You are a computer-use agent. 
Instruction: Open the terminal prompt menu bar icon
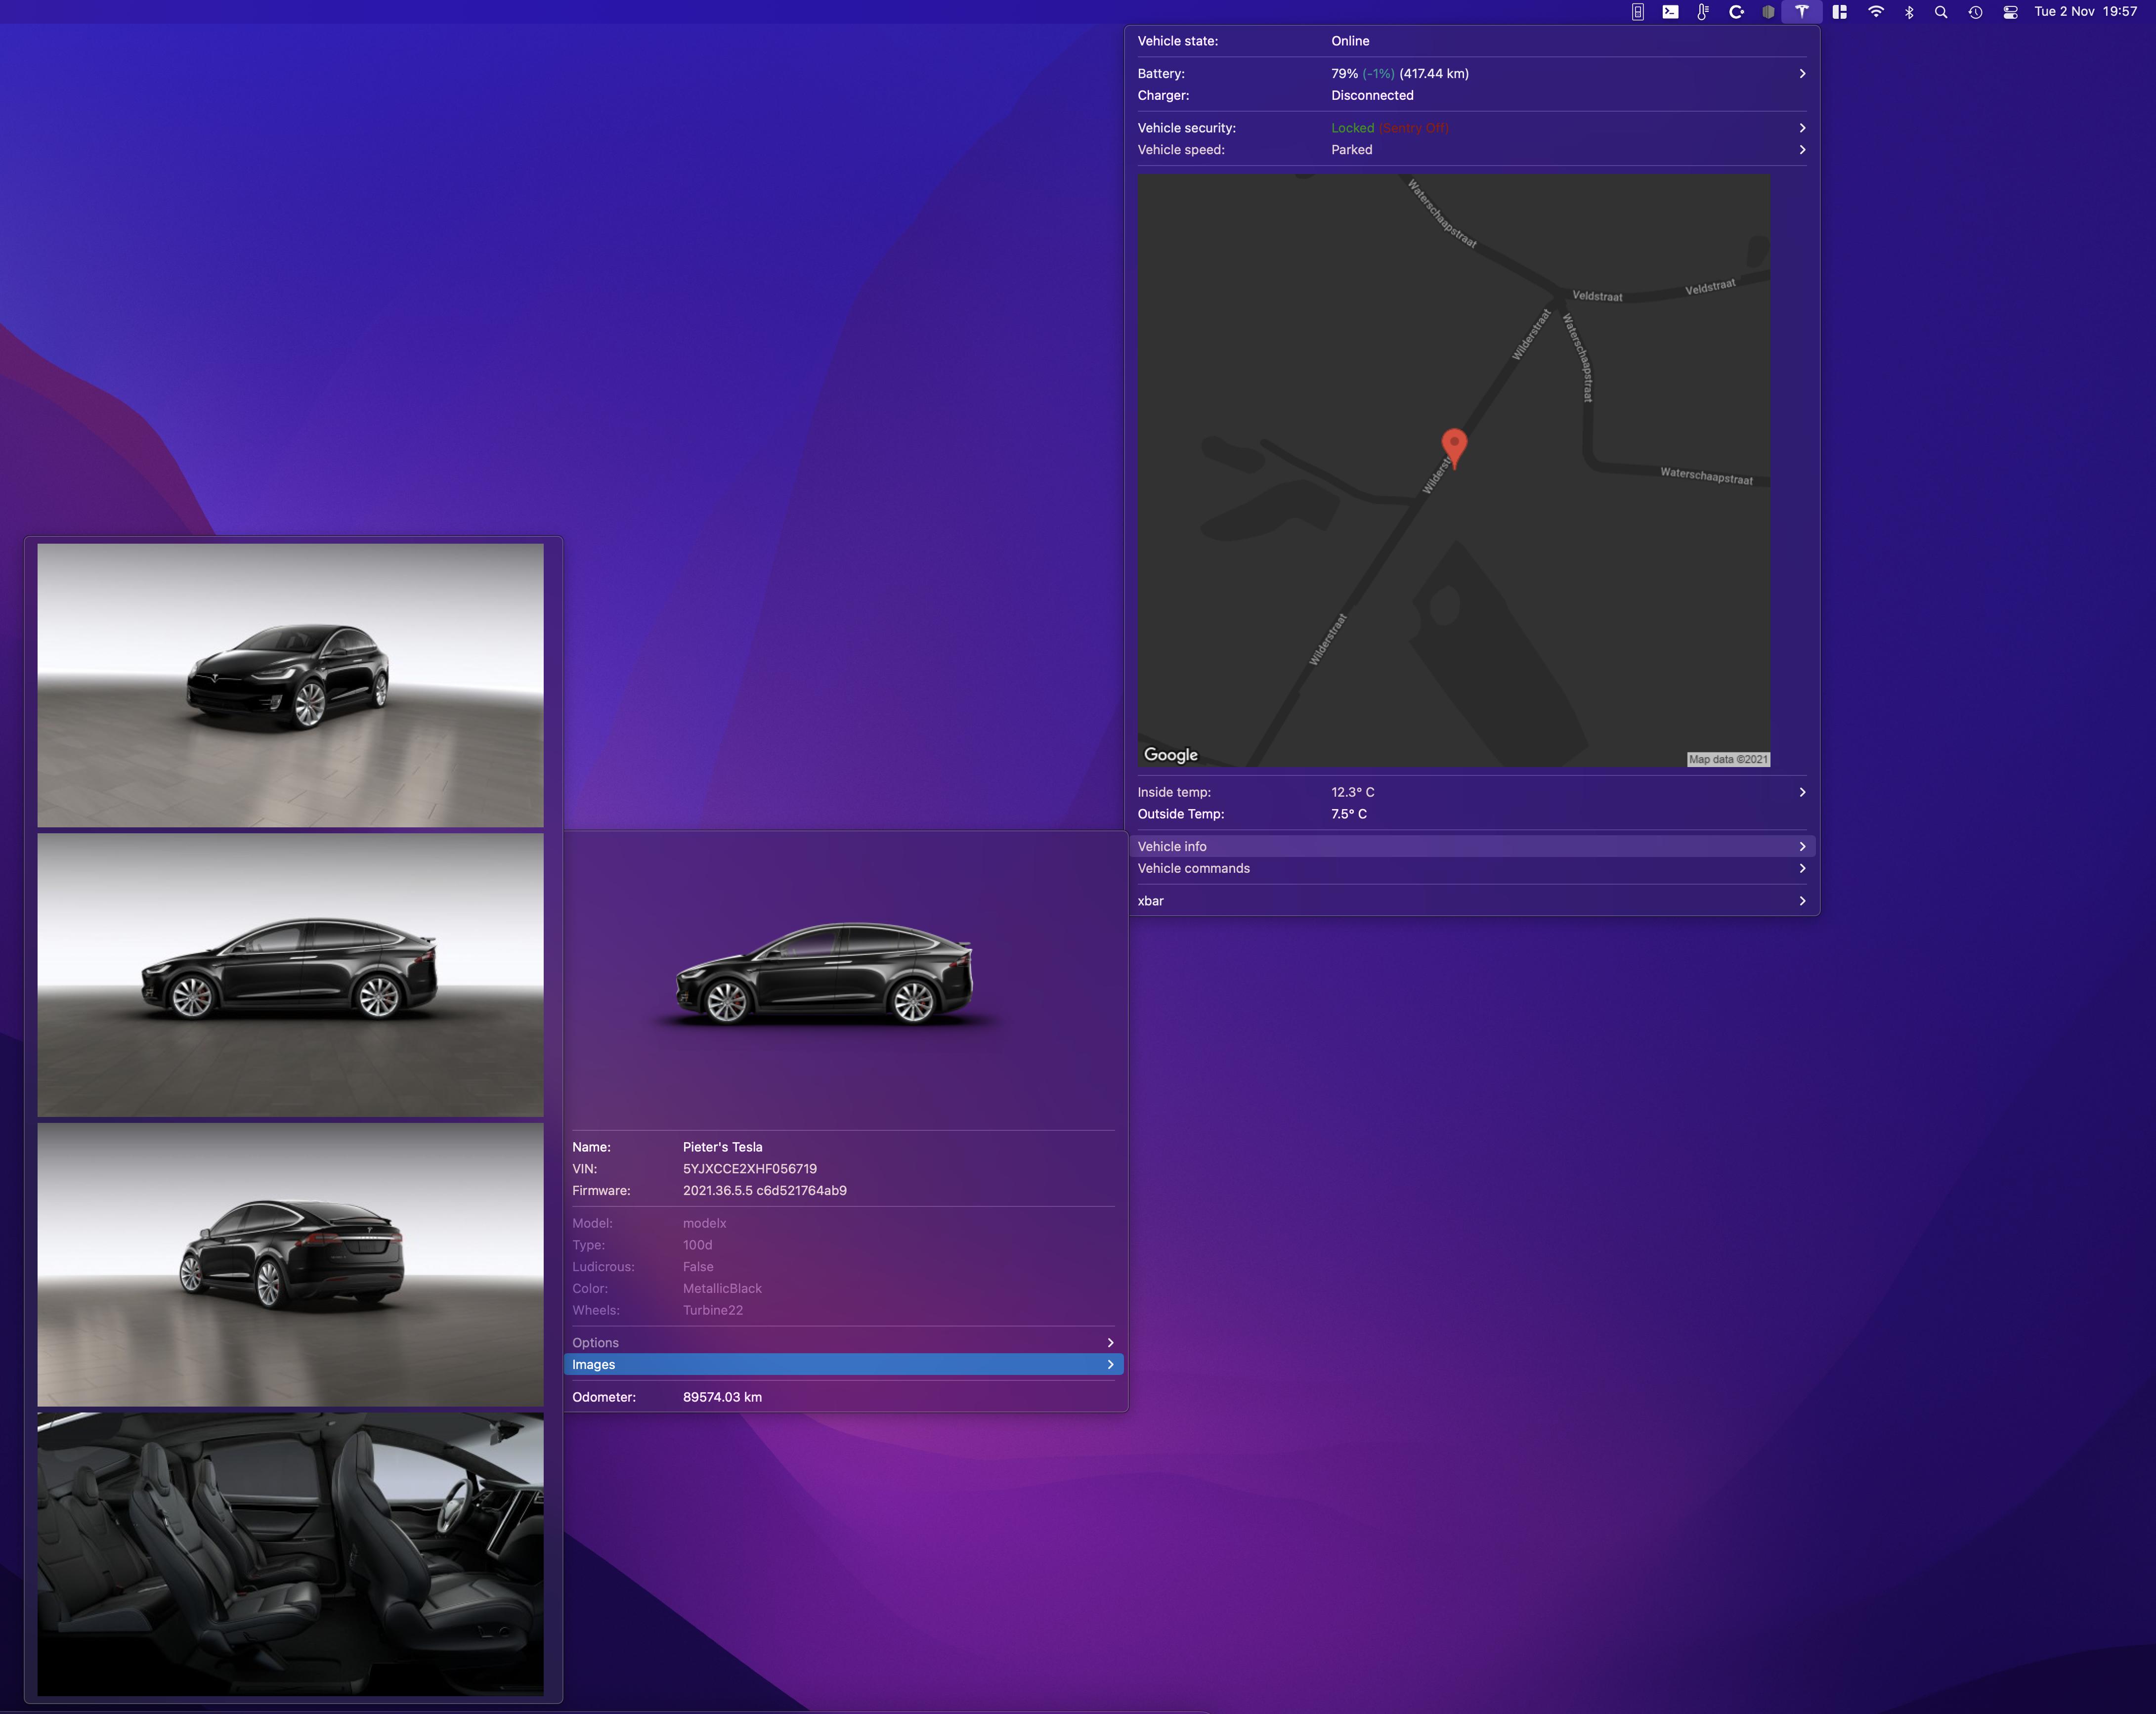point(1670,12)
